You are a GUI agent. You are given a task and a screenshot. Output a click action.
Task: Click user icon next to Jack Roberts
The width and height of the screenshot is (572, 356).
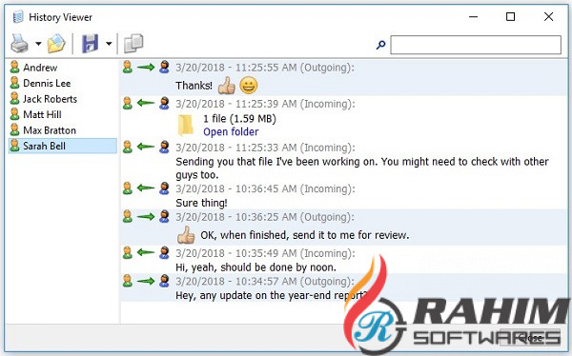pyautogui.click(x=14, y=98)
